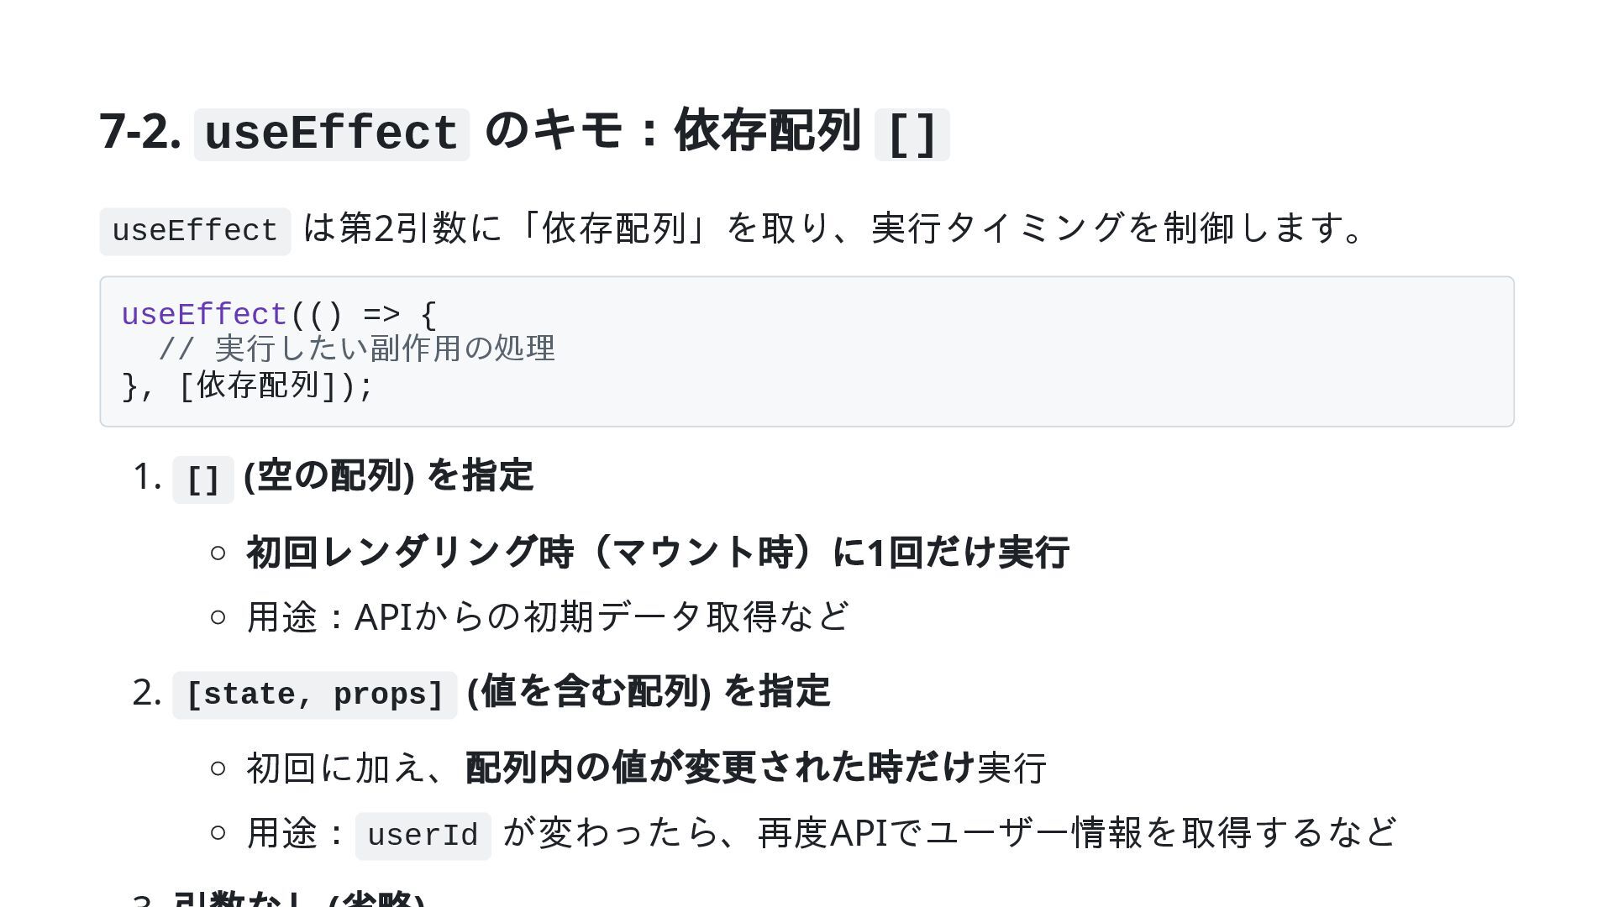Click the "[state, props]" code badge
1613x907 pixels.
point(314,695)
